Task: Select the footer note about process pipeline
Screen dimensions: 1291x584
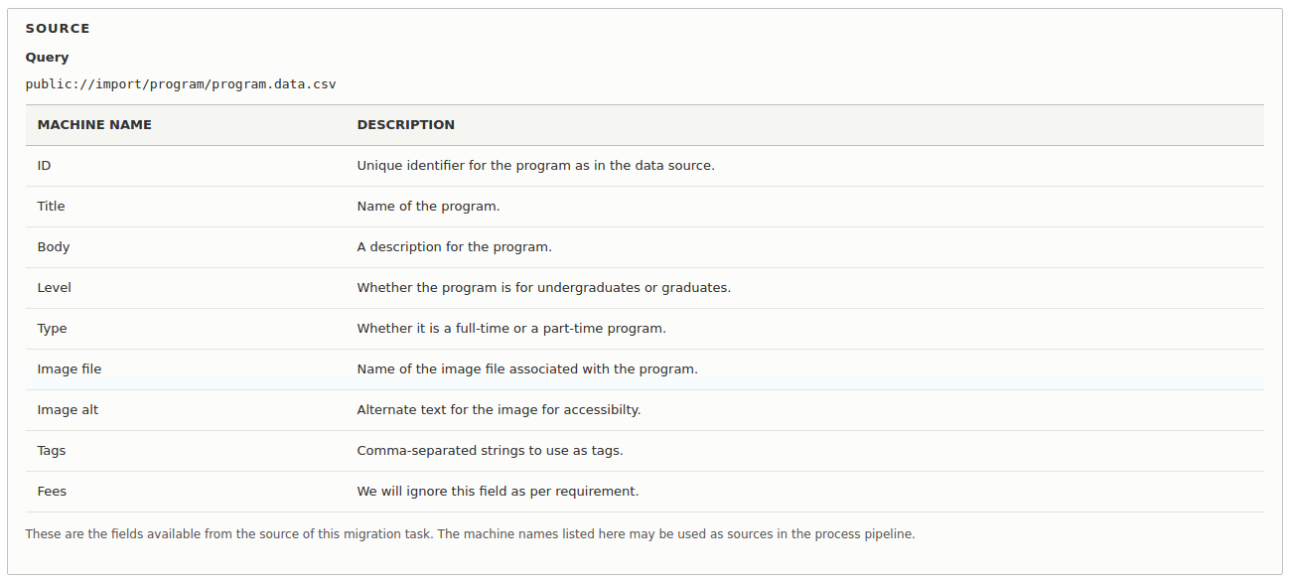Action: pos(470,533)
